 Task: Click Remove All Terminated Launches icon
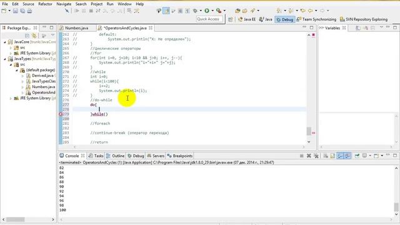click(316, 156)
